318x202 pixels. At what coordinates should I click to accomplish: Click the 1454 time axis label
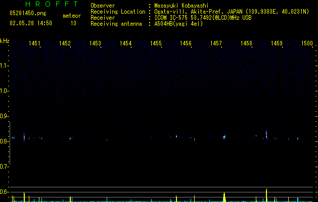[125, 43]
